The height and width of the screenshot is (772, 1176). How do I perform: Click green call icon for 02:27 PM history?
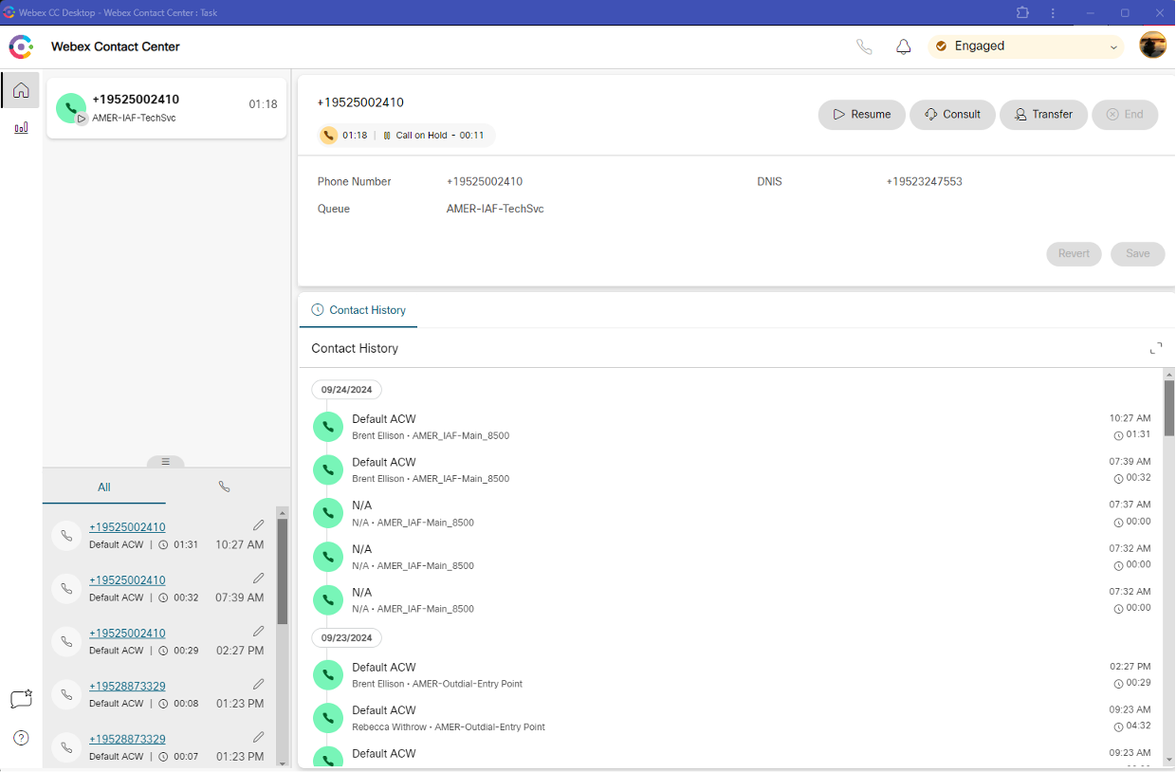coord(328,675)
